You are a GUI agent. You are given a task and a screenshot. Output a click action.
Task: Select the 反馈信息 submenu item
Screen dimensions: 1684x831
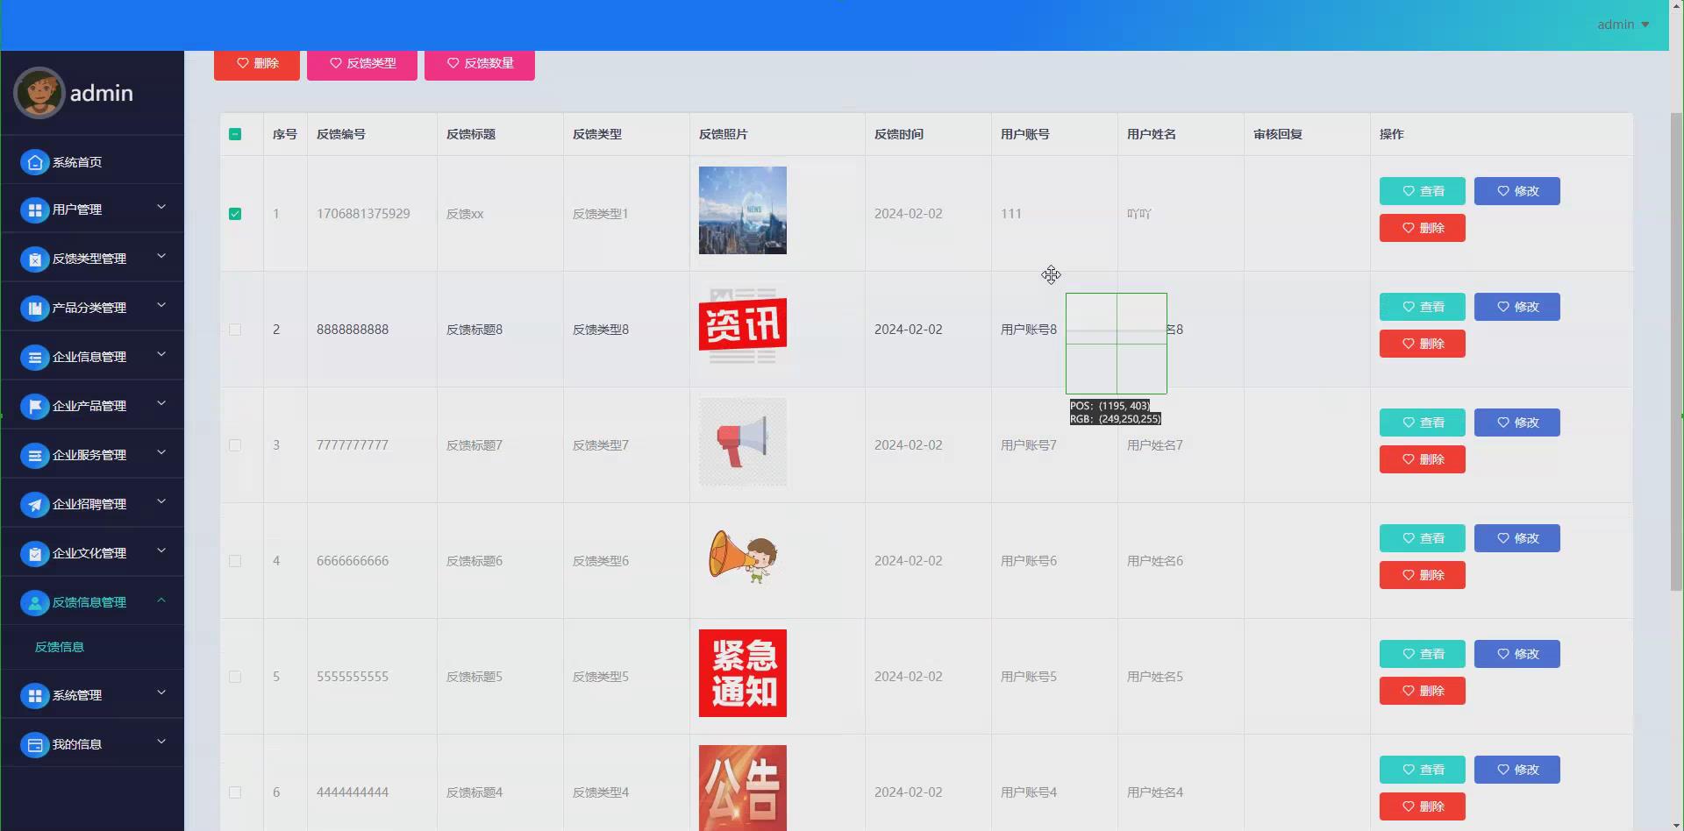[x=59, y=647]
